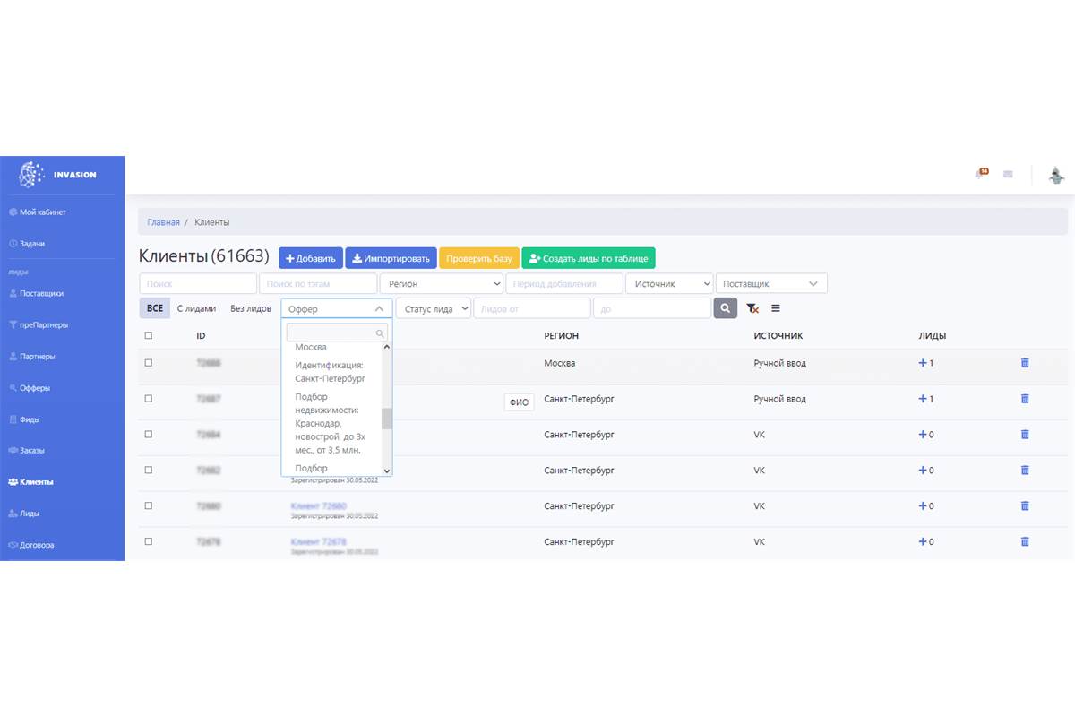The height and width of the screenshot is (717, 1075).
Task: Open the Источник dropdown
Action: (x=669, y=283)
